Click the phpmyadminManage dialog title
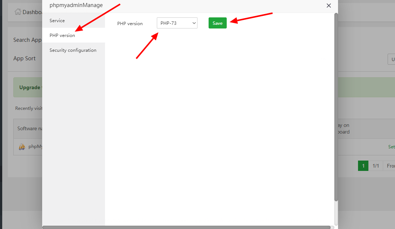Screen dimensions: 395x229 (76, 5)
